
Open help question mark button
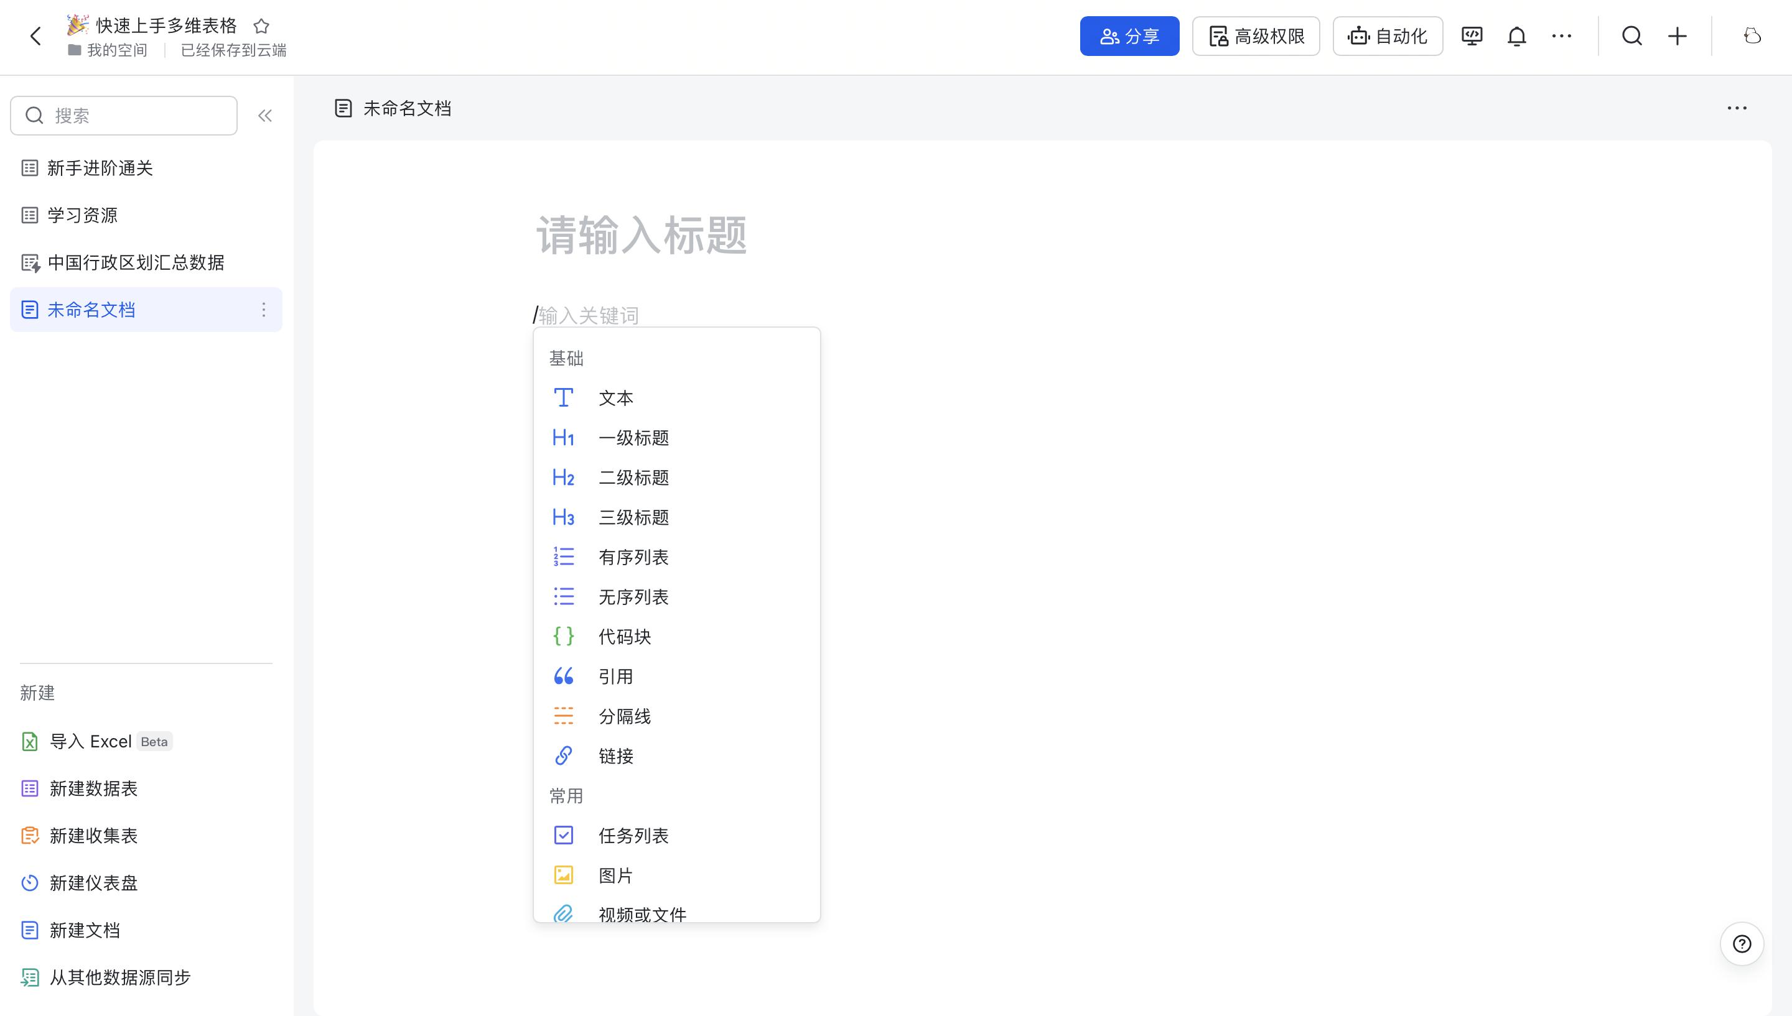coord(1742,944)
